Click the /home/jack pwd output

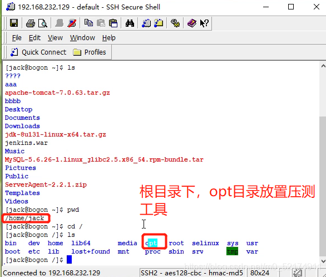click(x=24, y=218)
